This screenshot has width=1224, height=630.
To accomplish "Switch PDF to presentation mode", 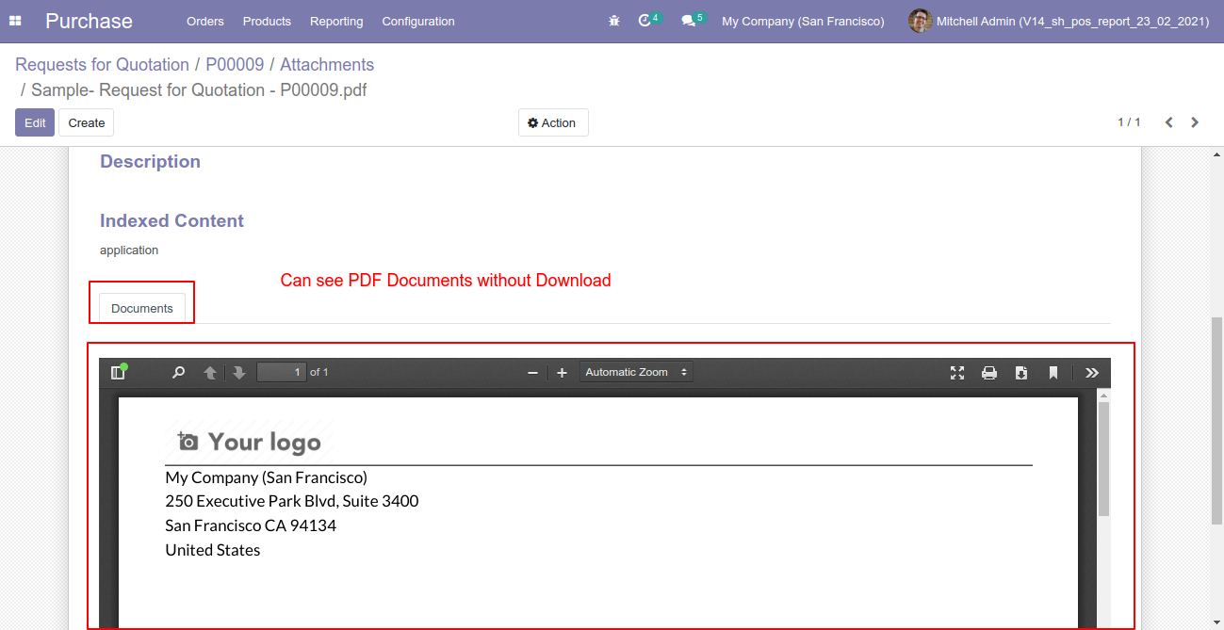I will [957, 373].
